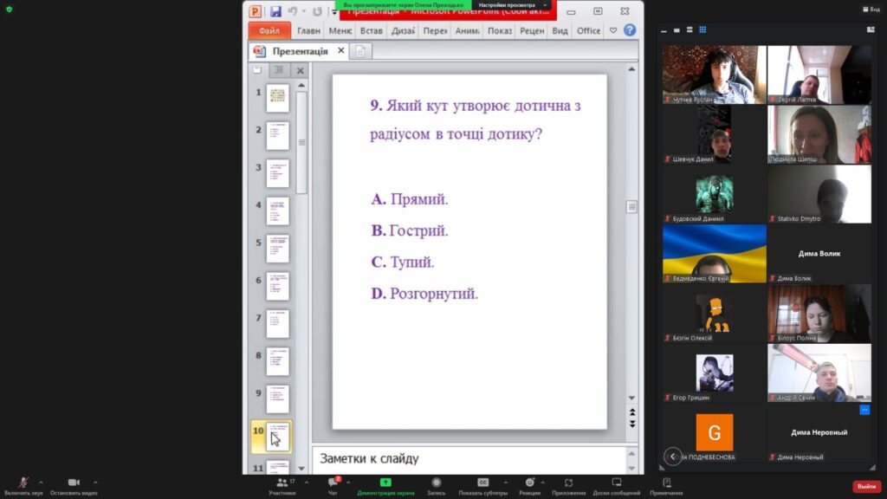This screenshot has height=499, width=887.
Task: Select slide 5 thumbnail
Action: click(x=277, y=249)
